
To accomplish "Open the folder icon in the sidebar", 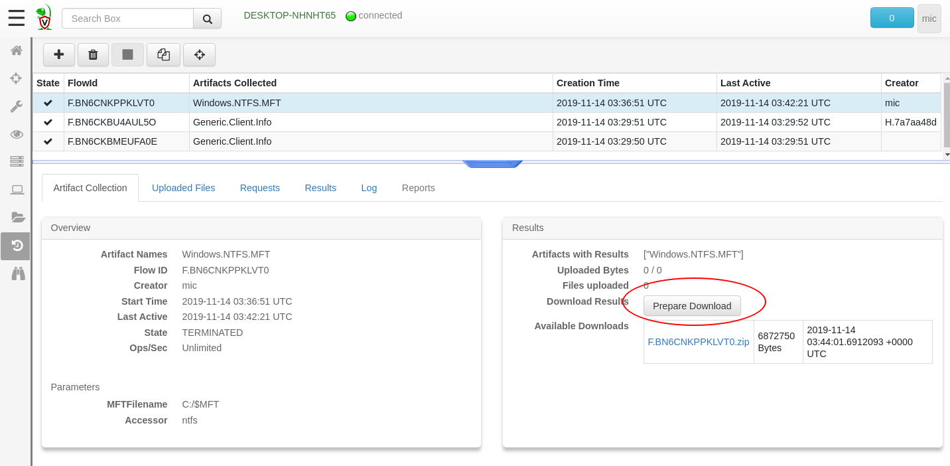I will (18, 217).
